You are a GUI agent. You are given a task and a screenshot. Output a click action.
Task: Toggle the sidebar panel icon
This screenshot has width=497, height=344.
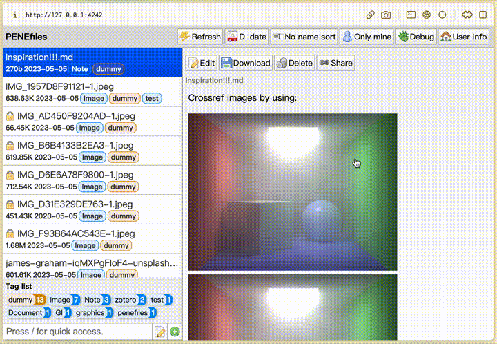(483, 15)
